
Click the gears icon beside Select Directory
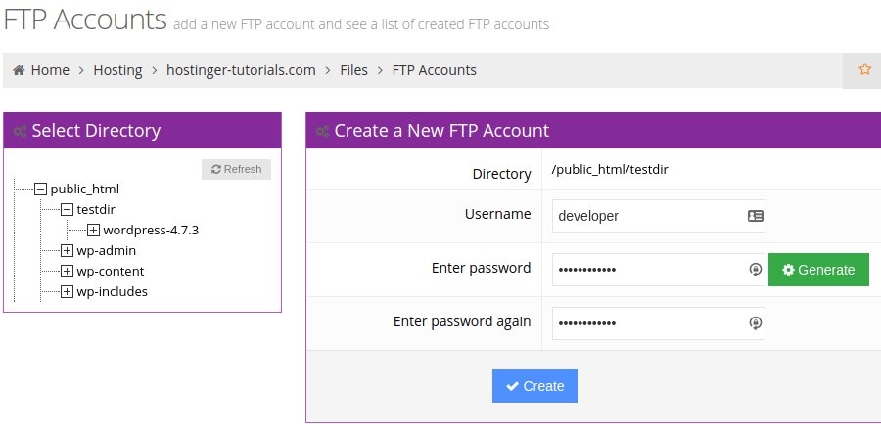click(21, 131)
